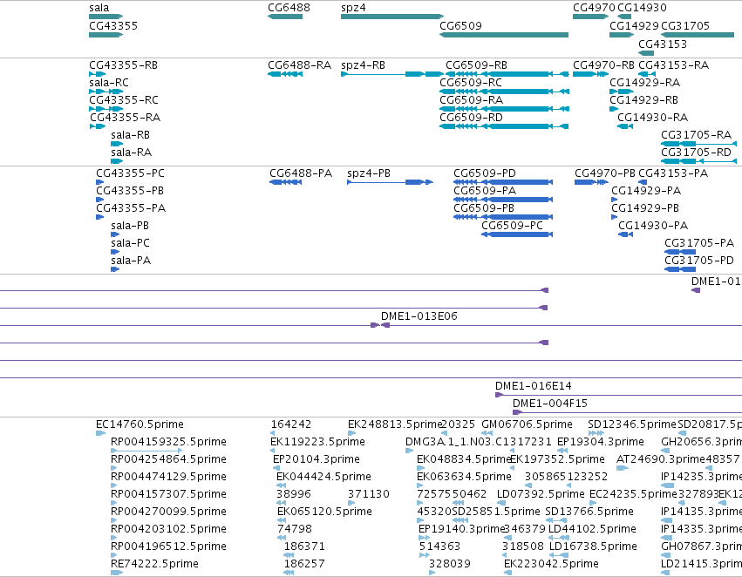
Task: Click the CG14929-PB protein label
Action: (x=645, y=208)
